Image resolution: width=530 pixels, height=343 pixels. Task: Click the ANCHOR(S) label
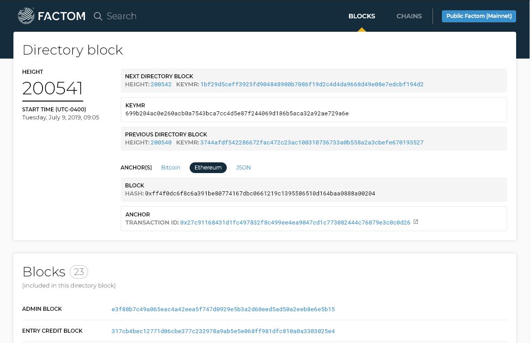pyautogui.click(x=136, y=167)
